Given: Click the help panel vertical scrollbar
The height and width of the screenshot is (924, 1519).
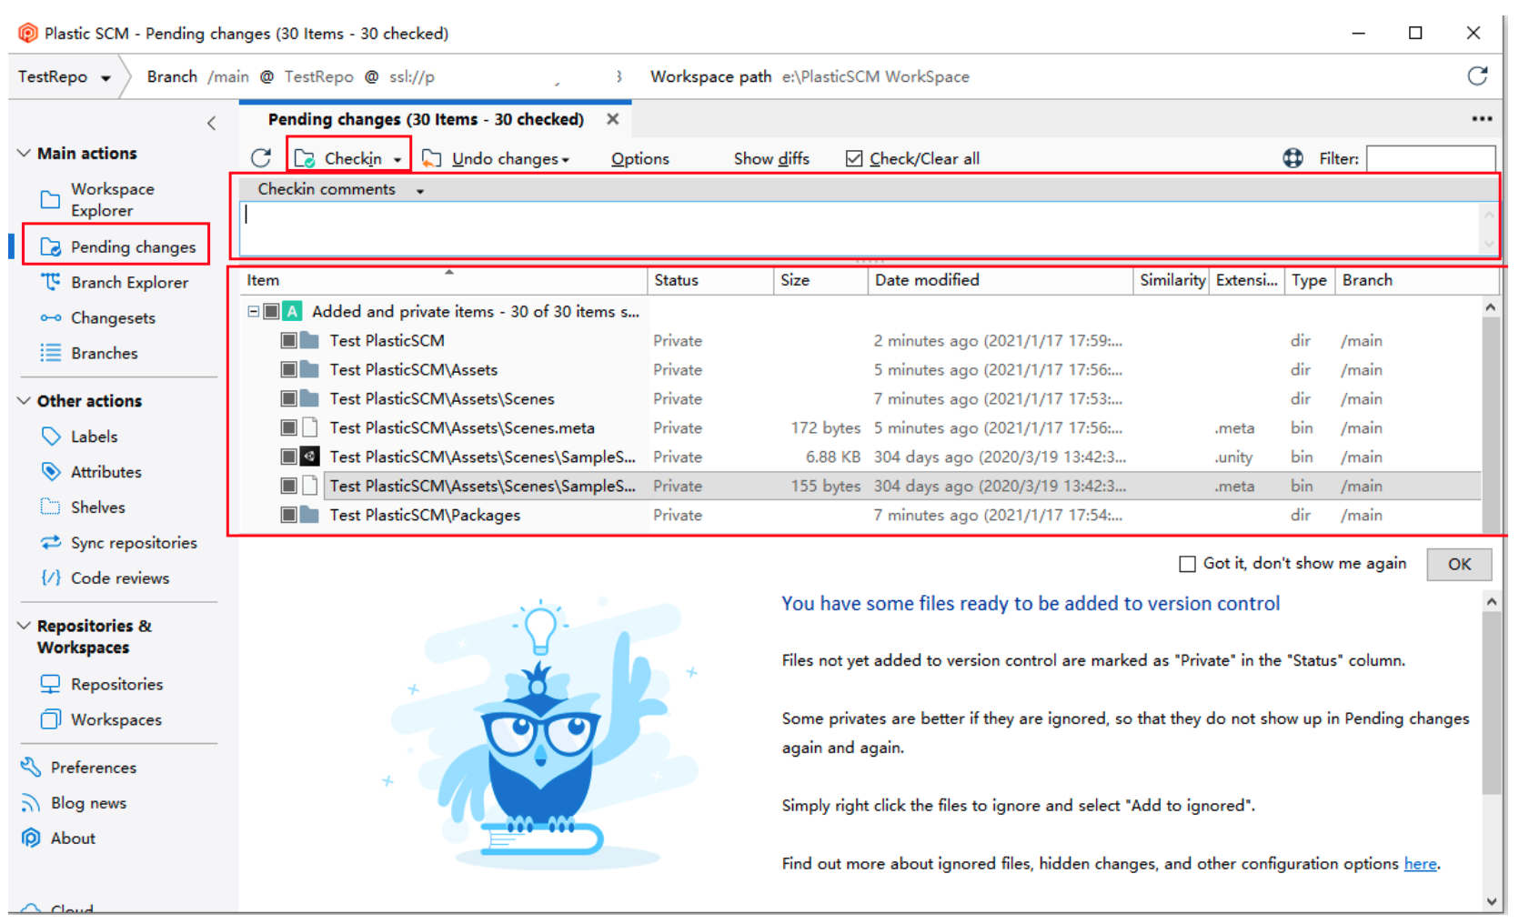Looking at the screenshot, I should [1491, 702].
